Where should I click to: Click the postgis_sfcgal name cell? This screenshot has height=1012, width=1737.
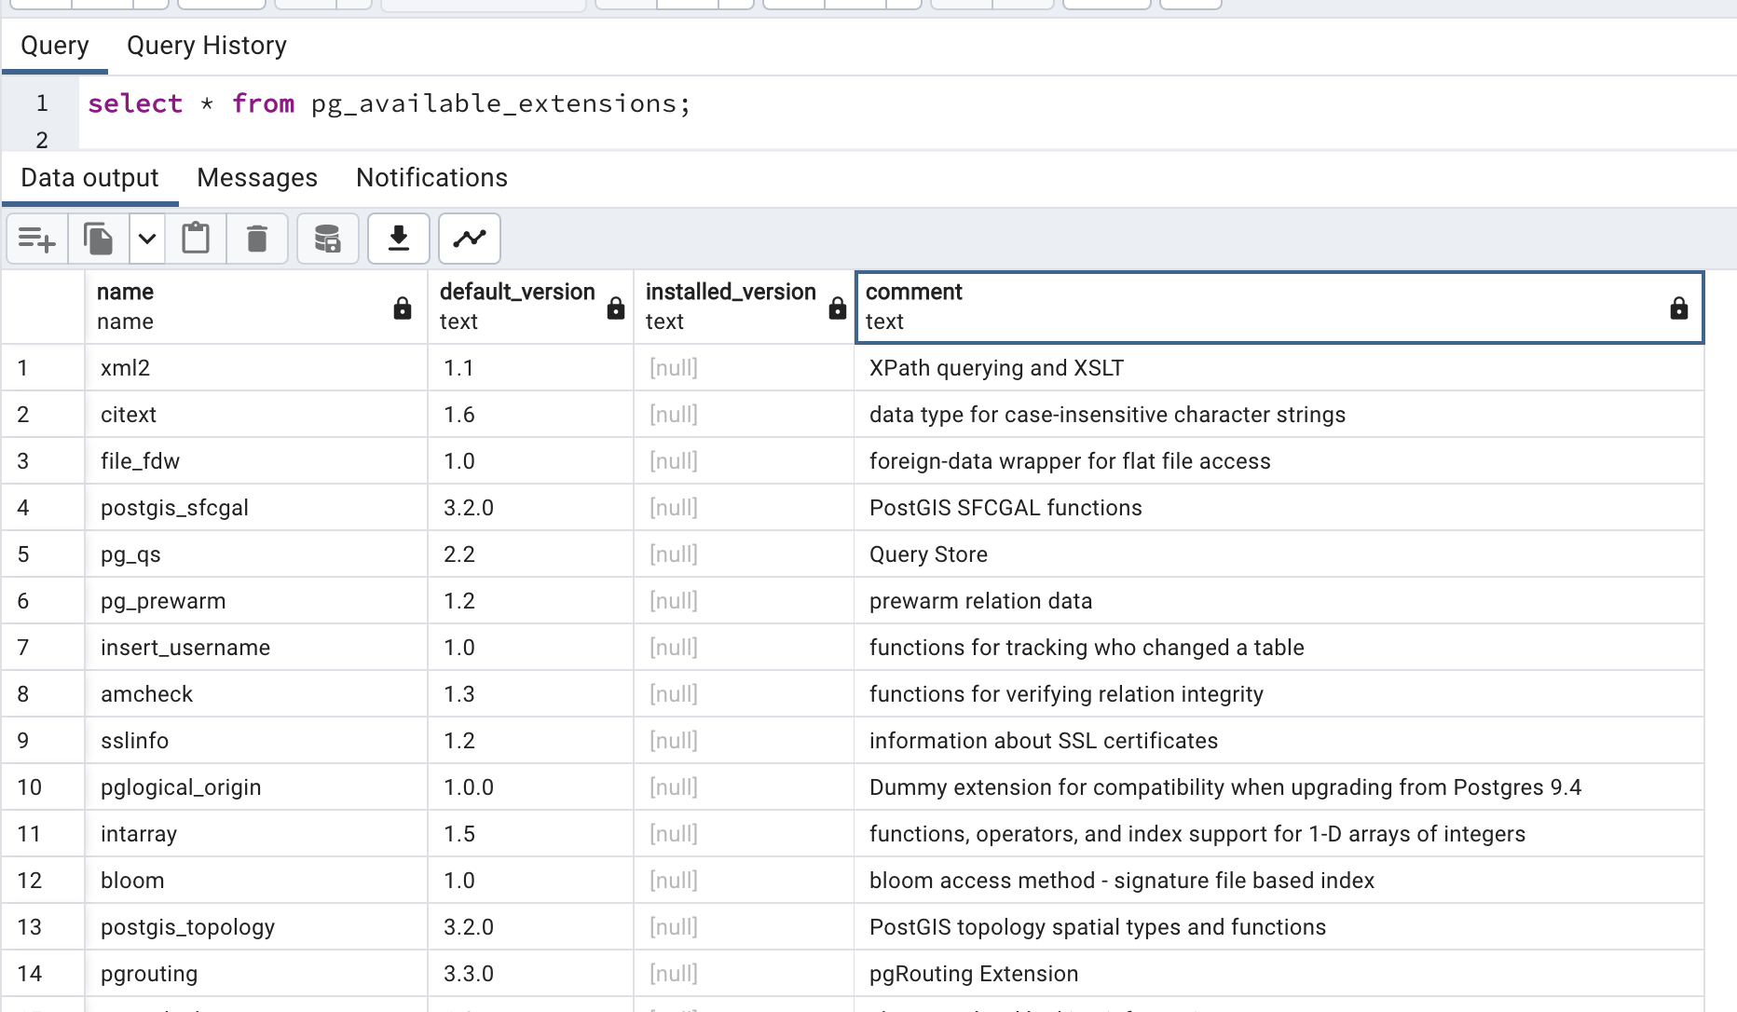174,508
